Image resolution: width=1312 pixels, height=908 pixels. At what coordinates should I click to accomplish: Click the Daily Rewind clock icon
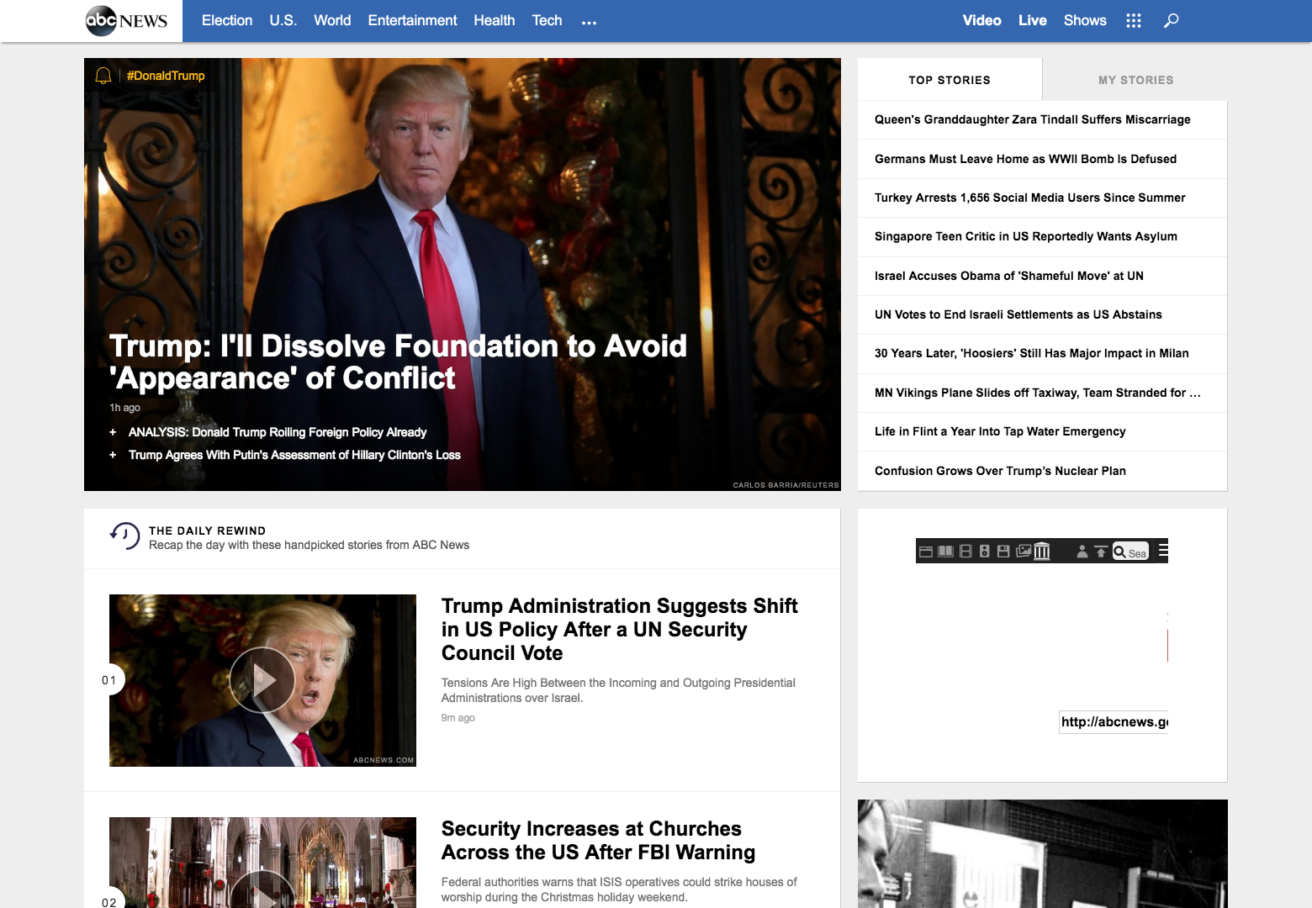coord(124,536)
